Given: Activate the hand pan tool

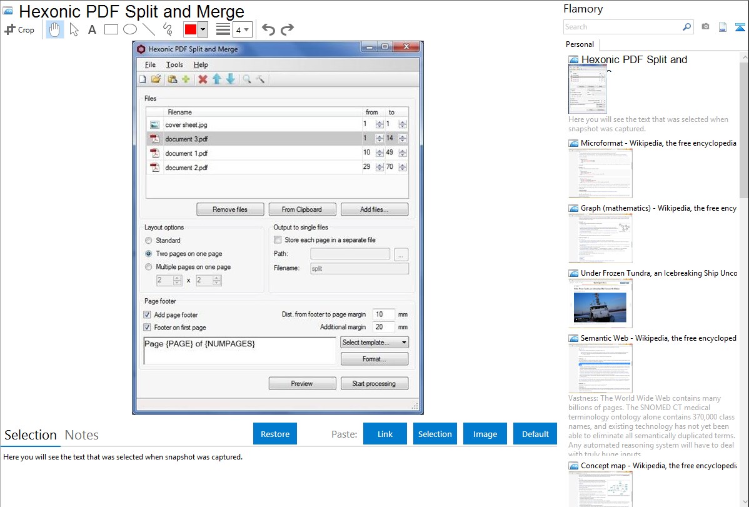Looking at the screenshot, I should [x=55, y=29].
